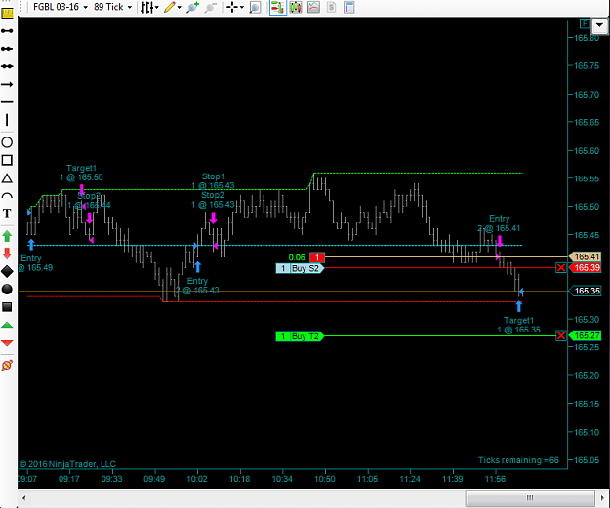Select the Arrow Line drawing tool
The height and width of the screenshot is (508, 610).
pos(7,85)
